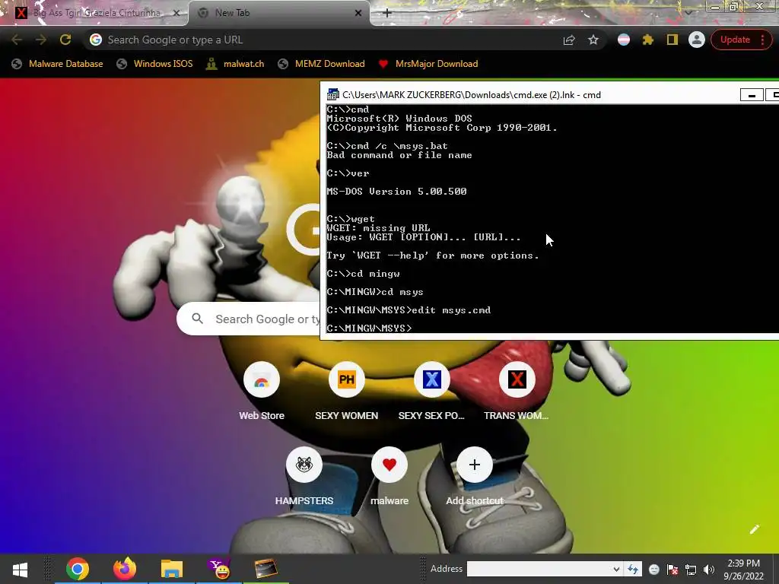Open the SEXY WOMEN shortcut tile
The height and width of the screenshot is (584, 779).
pos(346,392)
